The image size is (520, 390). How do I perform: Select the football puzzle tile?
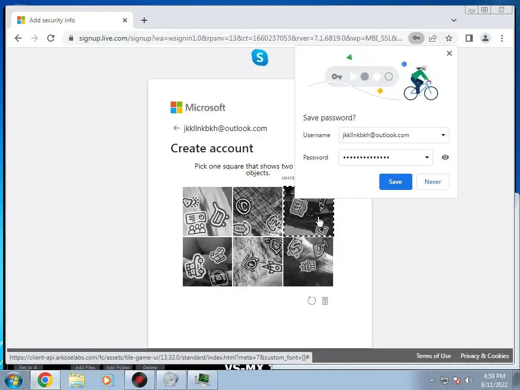pos(257,211)
